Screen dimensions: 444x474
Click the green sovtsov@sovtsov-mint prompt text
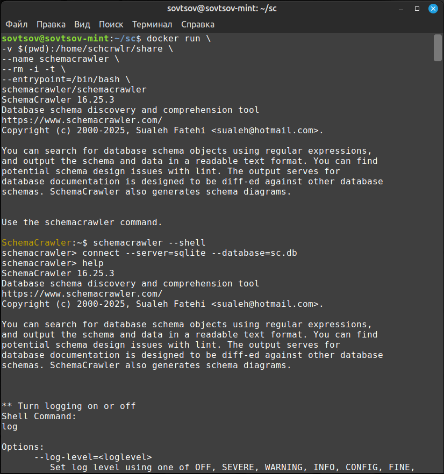point(55,38)
